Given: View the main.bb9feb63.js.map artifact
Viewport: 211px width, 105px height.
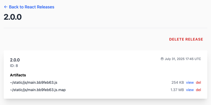Looking at the screenshot, I should coord(190,90).
